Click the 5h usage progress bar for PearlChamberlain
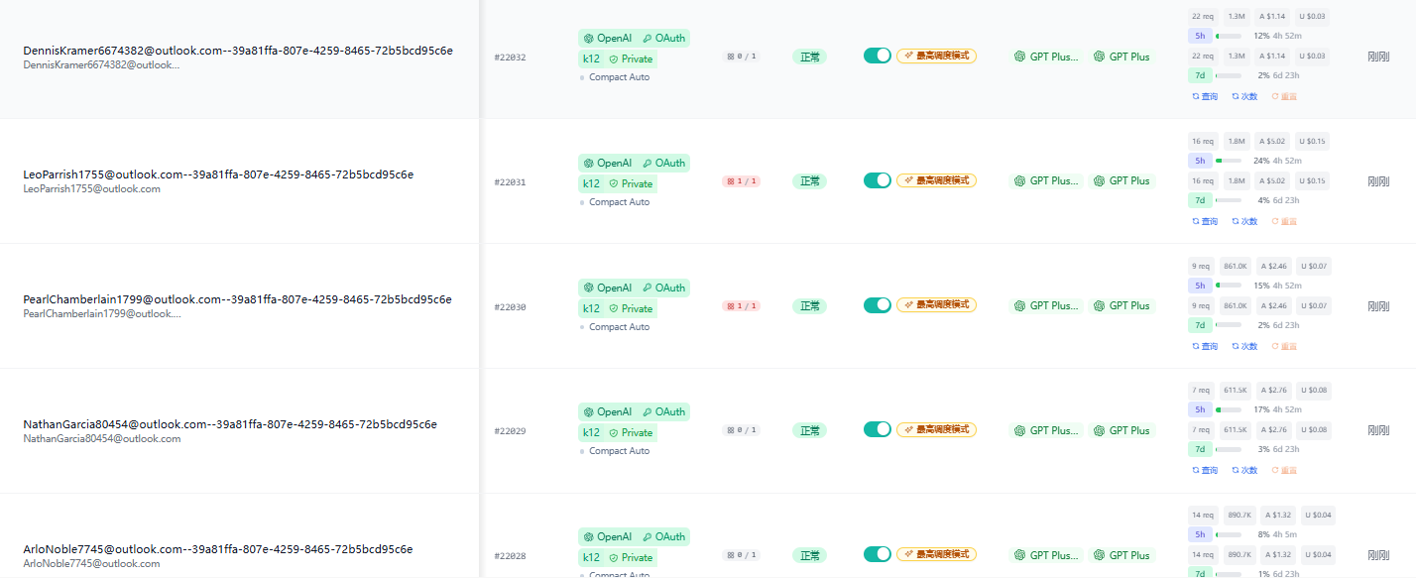This screenshot has height=578, width=1416. tap(1228, 286)
